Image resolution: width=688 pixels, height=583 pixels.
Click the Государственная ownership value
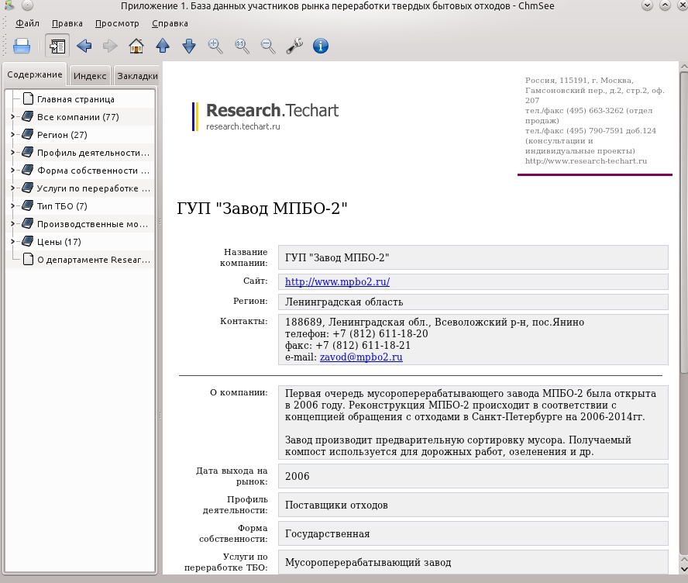pos(327,534)
